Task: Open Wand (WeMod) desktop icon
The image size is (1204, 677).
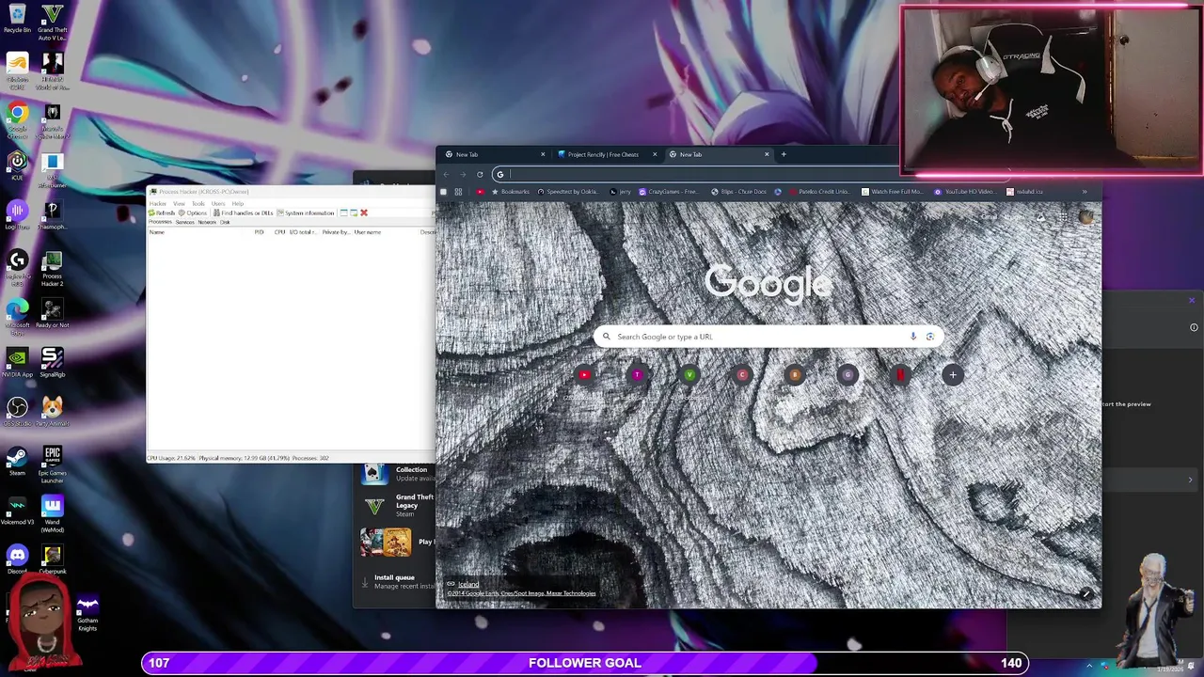Action: tap(53, 512)
